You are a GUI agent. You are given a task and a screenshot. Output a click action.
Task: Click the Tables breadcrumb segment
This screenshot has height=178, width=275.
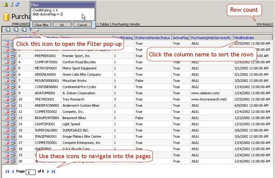pyautogui.click(x=104, y=24)
